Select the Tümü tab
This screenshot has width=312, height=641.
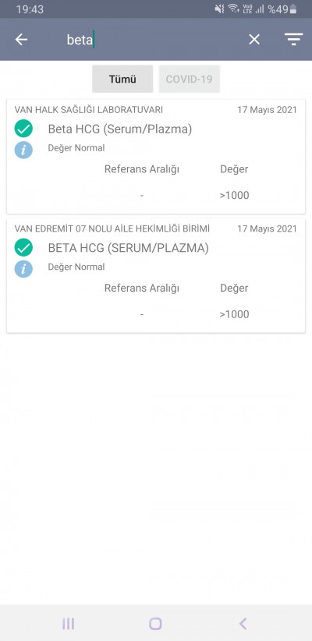pyautogui.click(x=122, y=79)
